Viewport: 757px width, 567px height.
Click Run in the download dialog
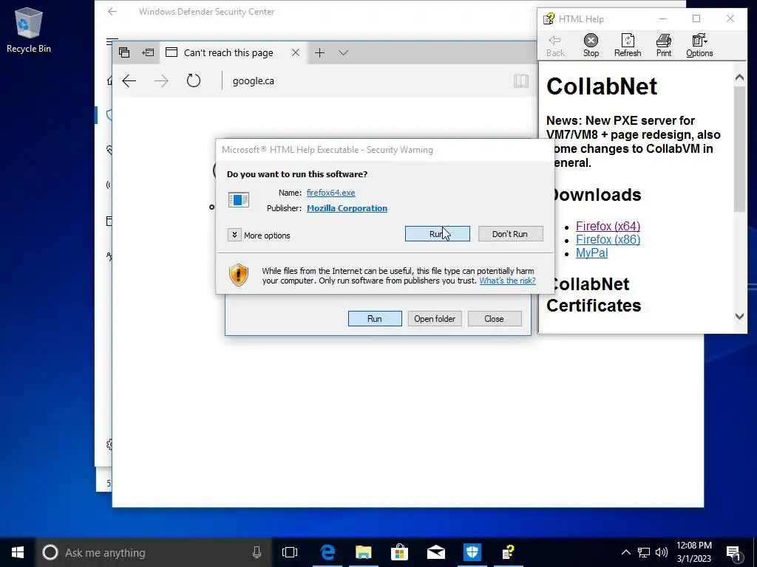coord(375,319)
